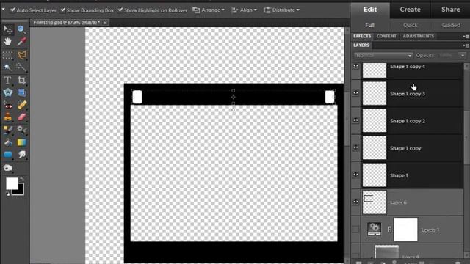Select the Layer 6 thumbnail
Viewport: 470px width, 264px height.
pos(375,202)
